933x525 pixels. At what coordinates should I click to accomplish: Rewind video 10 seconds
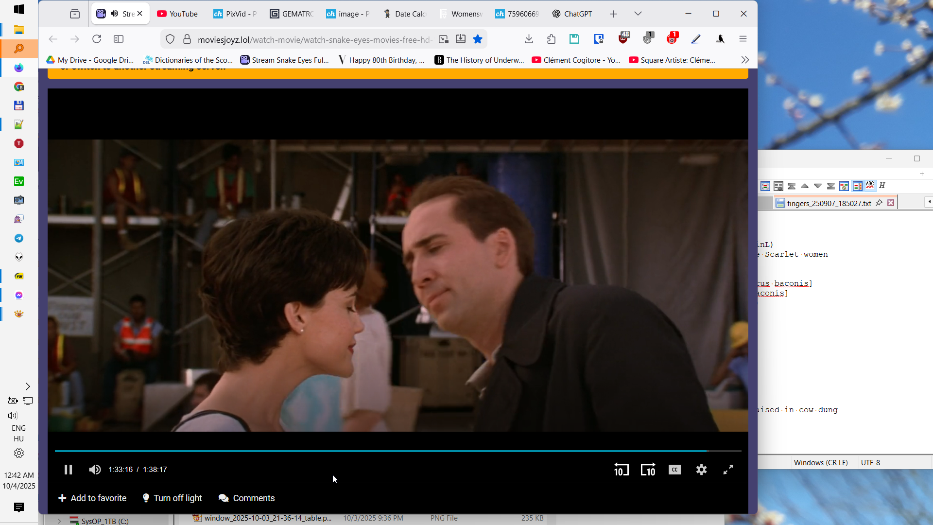point(621,470)
